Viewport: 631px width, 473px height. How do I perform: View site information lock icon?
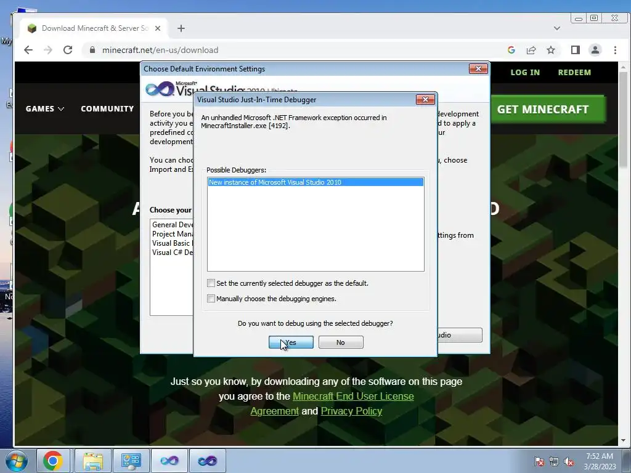pyautogui.click(x=92, y=50)
